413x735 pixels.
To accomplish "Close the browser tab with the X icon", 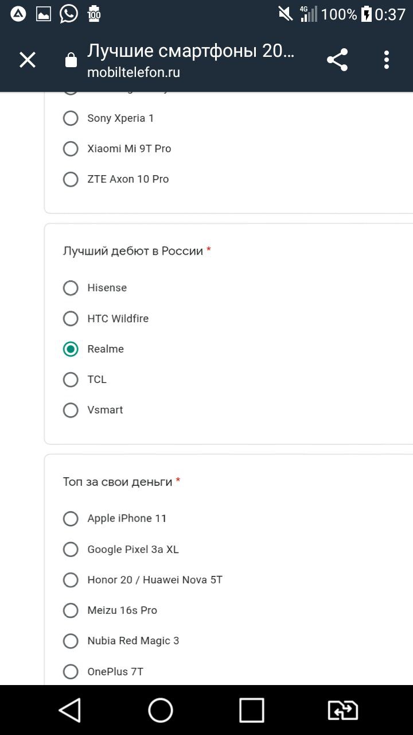I will point(28,60).
